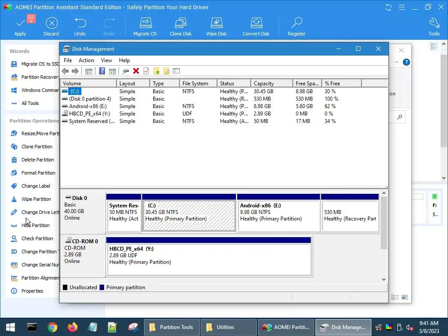Select Android-x86 (E:) partition block
448x336 pixels.
coord(278,213)
